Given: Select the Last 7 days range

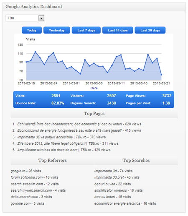Looking at the screenshot, I should (x=86, y=30).
